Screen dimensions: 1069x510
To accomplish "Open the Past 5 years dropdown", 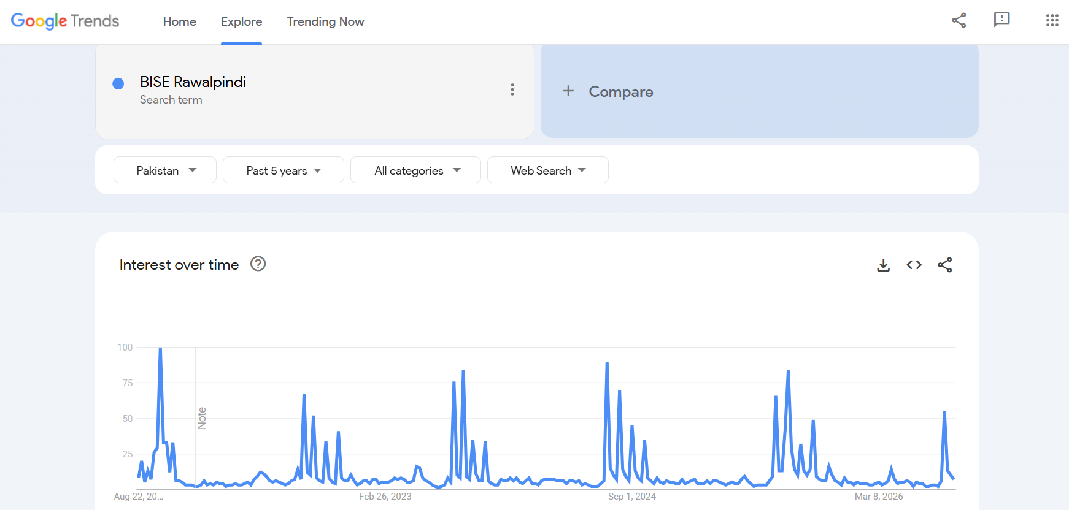I will [284, 170].
